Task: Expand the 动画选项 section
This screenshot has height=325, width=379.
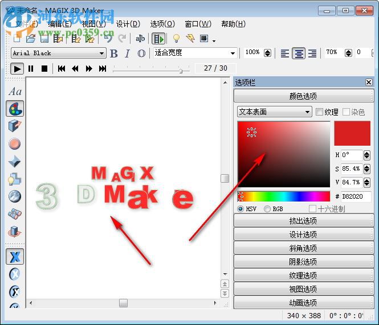Action: pyautogui.click(x=304, y=302)
